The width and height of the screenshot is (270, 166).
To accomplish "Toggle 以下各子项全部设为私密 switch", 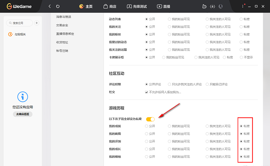I will click(x=150, y=119).
